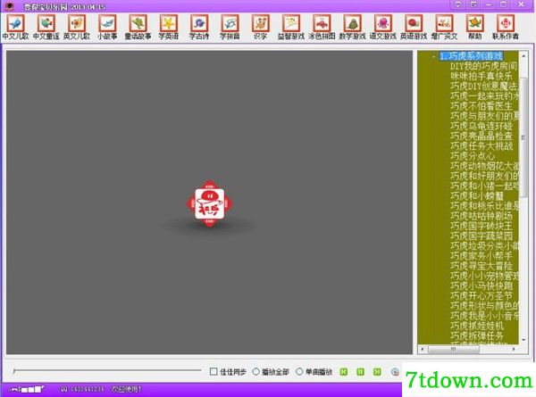Viewport: 536px width, 397px height.
Task: Click the green previous track button
Action: point(344,372)
